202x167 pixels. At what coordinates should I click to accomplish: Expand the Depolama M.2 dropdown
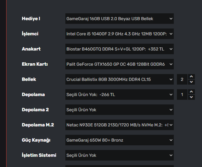click(119, 125)
